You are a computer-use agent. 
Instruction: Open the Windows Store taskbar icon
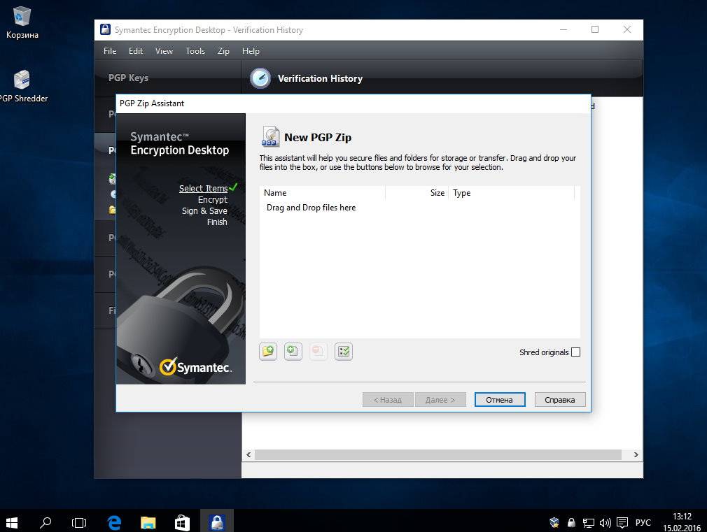coord(182,522)
